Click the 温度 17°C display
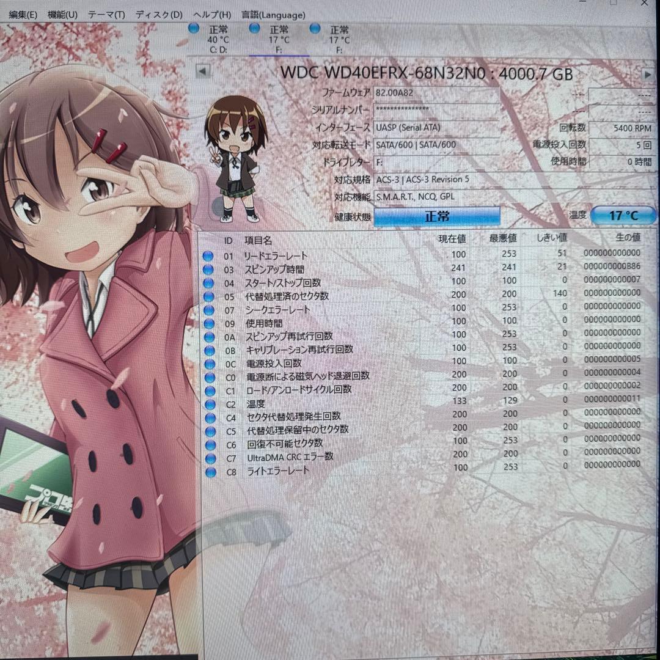The width and height of the screenshot is (660, 660). (623, 215)
